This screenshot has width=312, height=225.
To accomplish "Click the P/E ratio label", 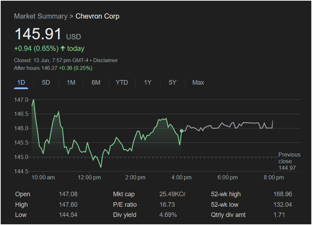I will point(125,205).
